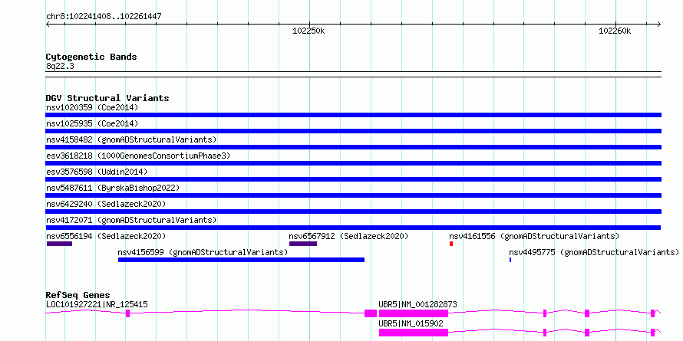
Task: Select the esv3576598 (Uddin2014) label
Action: pyautogui.click(x=97, y=172)
